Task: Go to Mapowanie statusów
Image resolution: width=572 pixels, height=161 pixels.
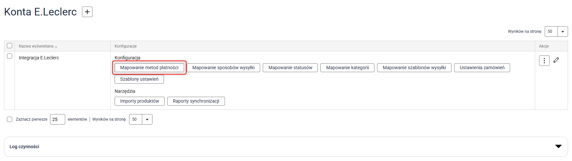Action: tap(290, 68)
